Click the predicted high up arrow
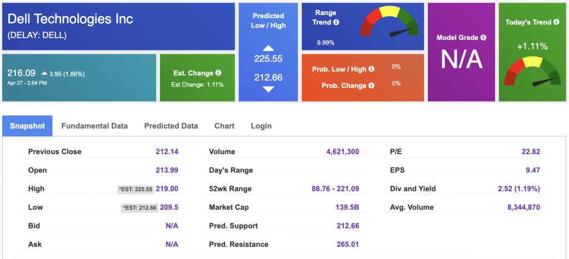 point(268,48)
